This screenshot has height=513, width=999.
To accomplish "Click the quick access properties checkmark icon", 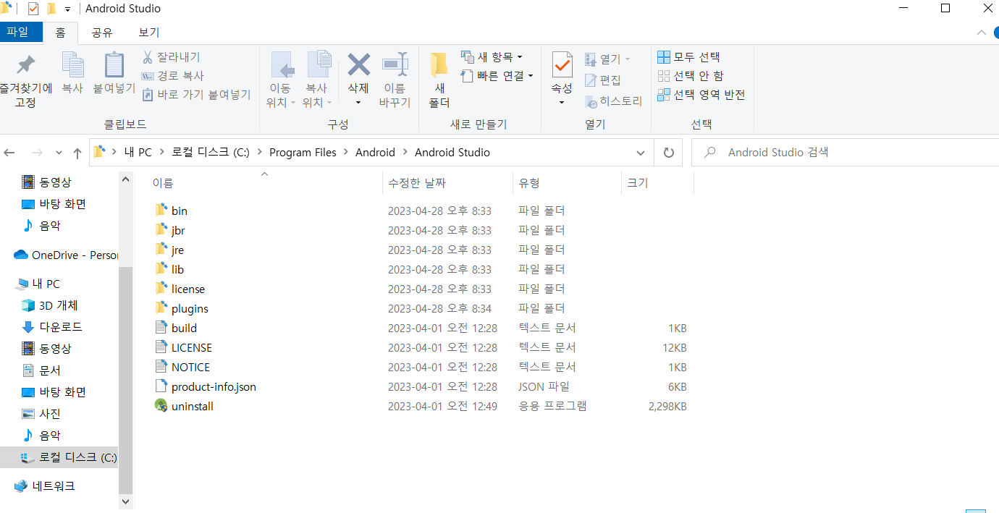I will (33, 9).
